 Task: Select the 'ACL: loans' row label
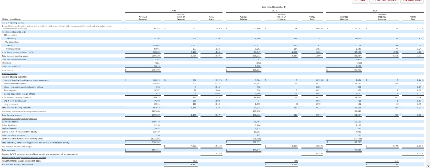point(6,63)
